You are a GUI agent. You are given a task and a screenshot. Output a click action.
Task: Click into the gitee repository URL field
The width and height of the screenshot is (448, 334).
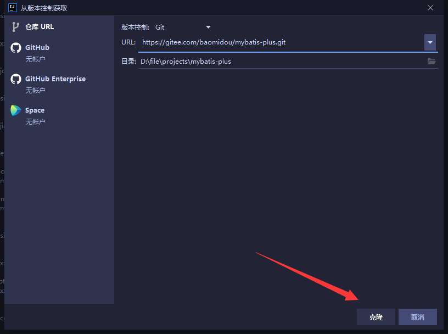click(280, 42)
